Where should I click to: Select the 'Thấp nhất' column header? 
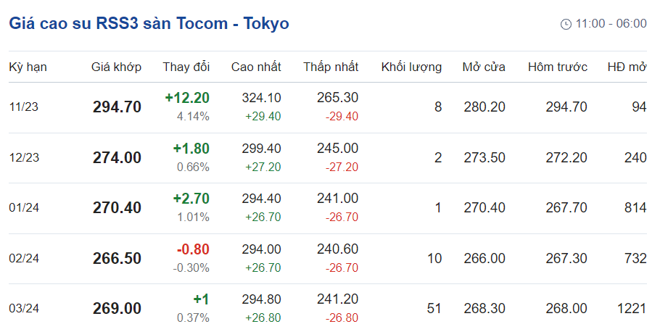pyautogui.click(x=331, y=67)
